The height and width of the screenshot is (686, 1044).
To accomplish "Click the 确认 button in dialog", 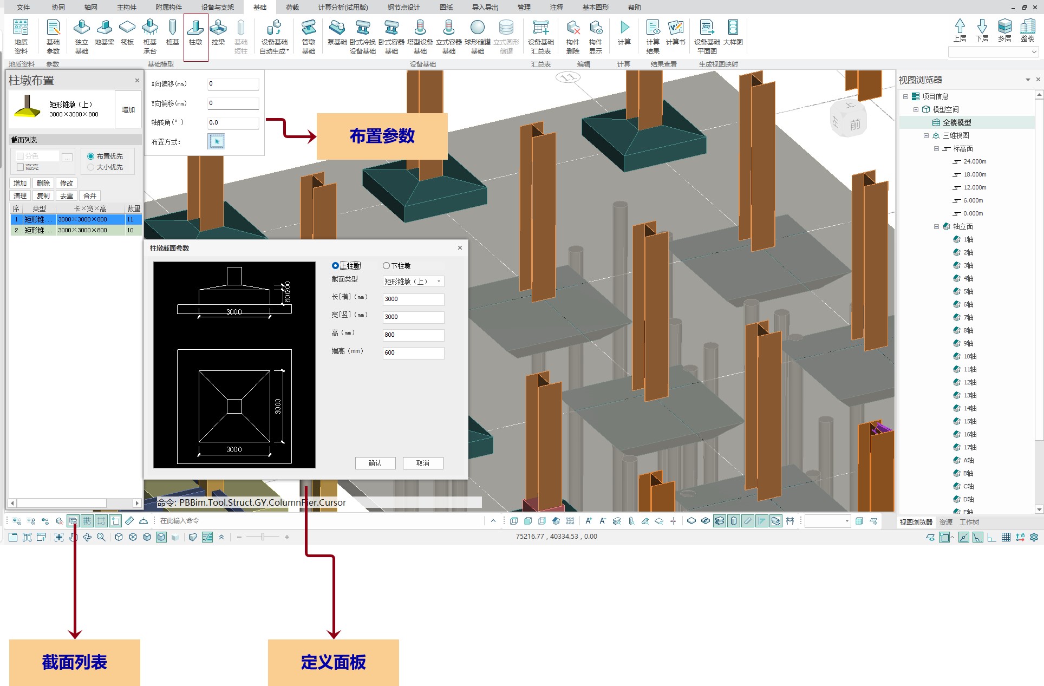I will pyautogui.click(x=375, y=463).
